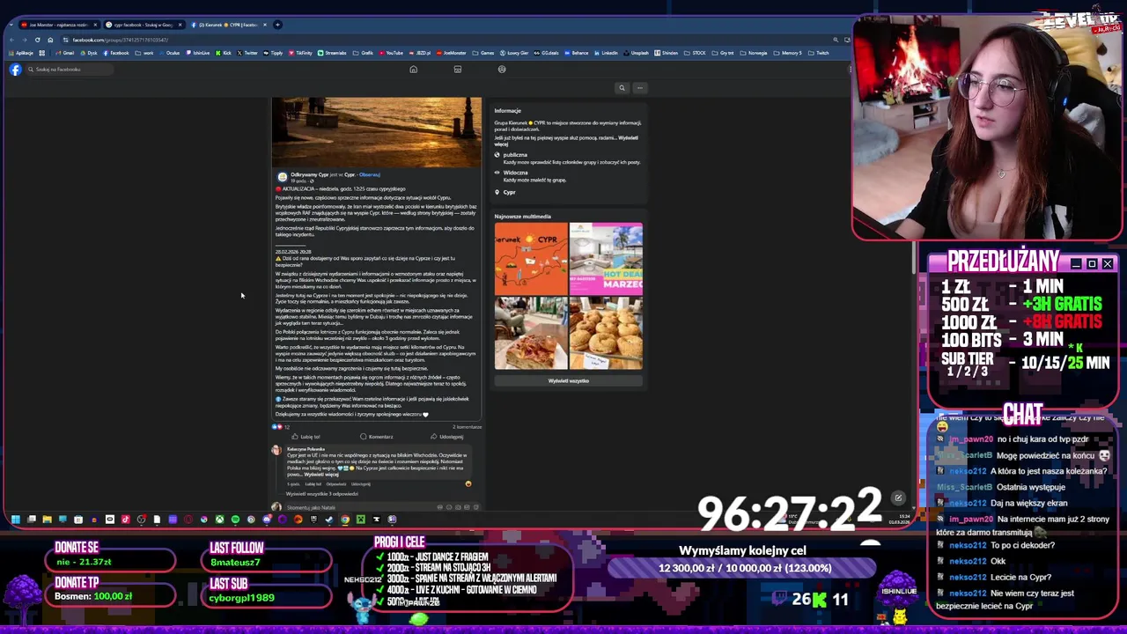Expand Katarzyna's comment with 'Wyświetl więcej'
Screen dimensions: 1127x634
click(320, 475)
